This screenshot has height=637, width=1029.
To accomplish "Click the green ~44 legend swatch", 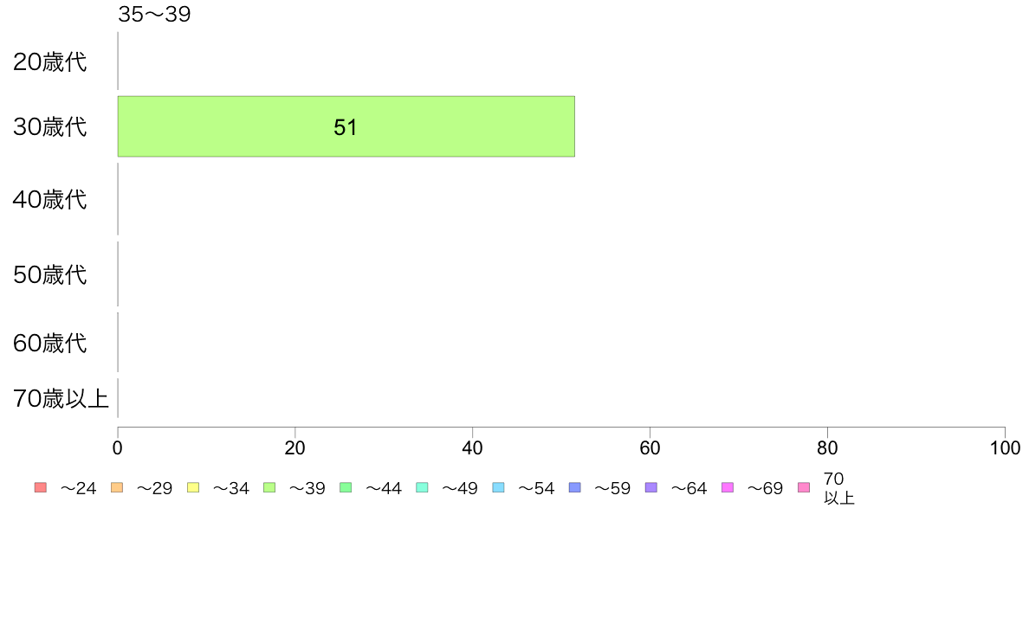I will point(346,487).
